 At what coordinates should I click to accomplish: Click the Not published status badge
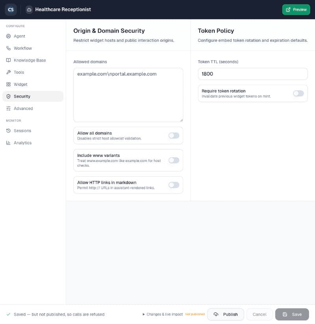(195, 314)
